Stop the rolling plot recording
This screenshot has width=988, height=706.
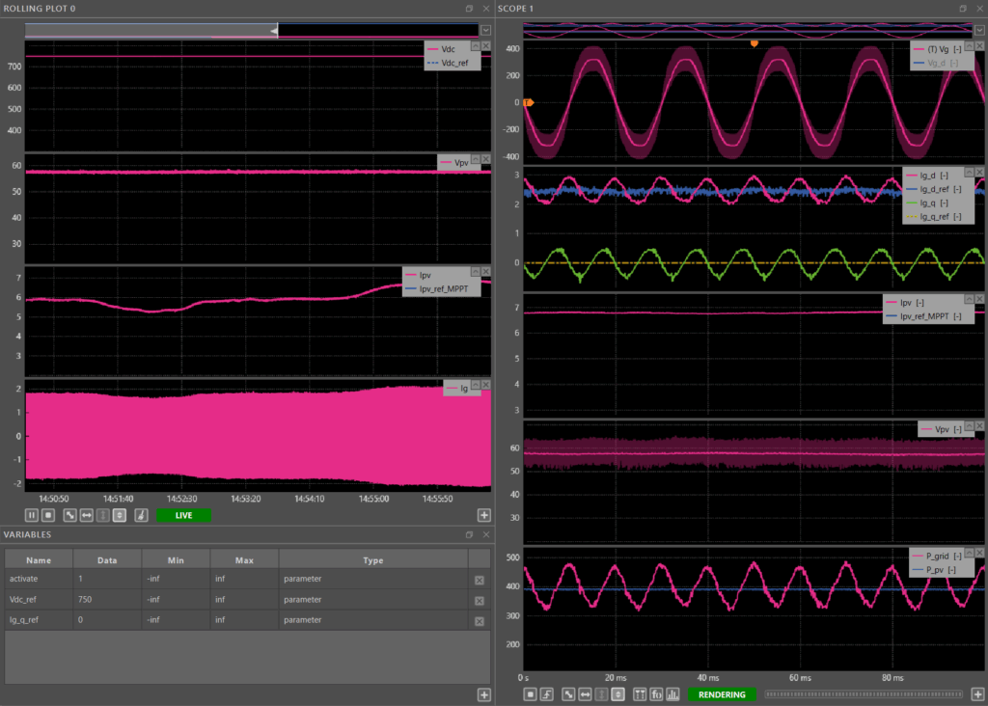click(x=46, y=516)
